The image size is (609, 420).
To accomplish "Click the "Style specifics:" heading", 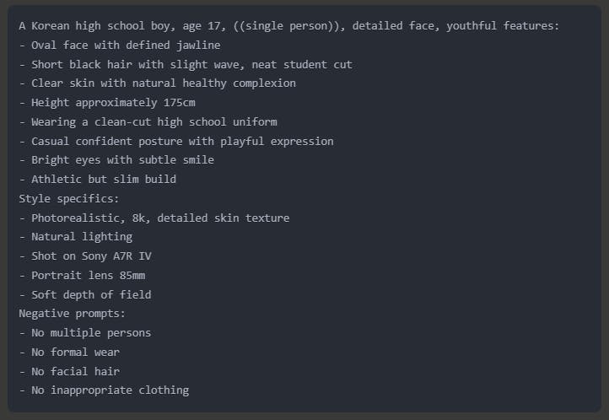I will (x=69, y=198).
